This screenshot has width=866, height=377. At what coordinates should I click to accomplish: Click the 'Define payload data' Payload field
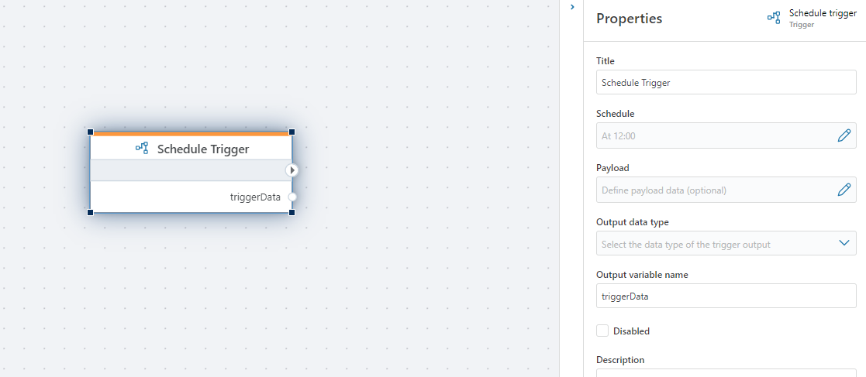tap(713, 190)
